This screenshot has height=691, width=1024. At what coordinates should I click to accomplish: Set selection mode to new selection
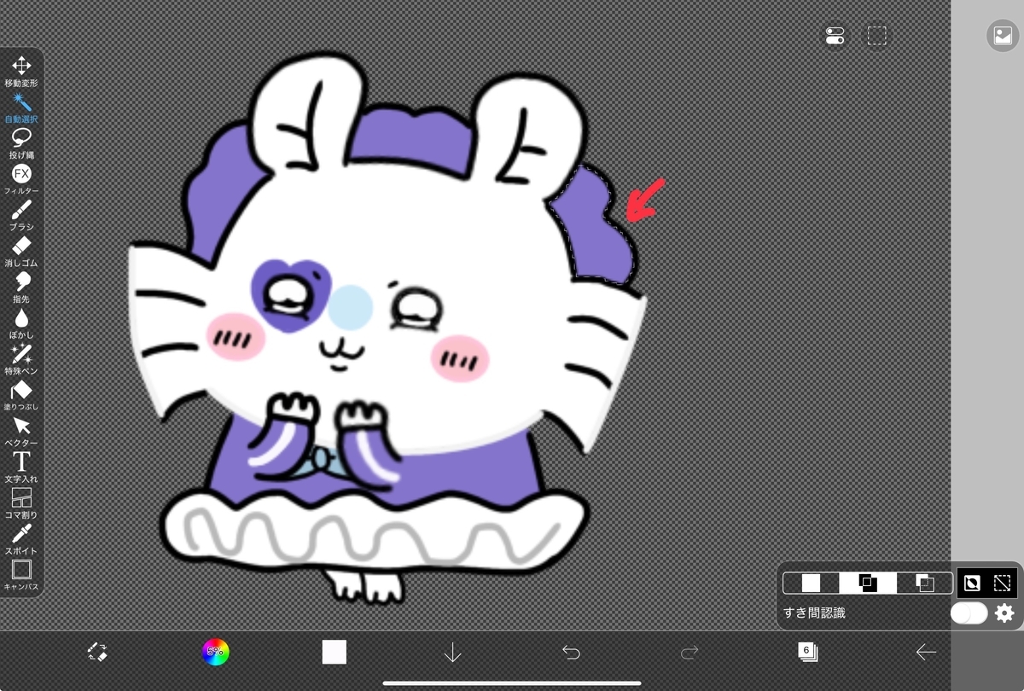[x=811, y=583]
